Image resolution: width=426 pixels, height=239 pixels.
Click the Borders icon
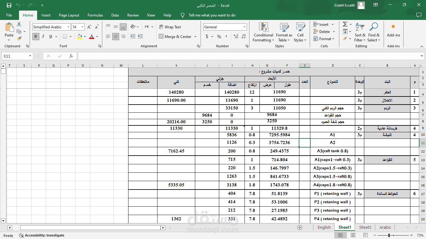click(x=65, y=36)
